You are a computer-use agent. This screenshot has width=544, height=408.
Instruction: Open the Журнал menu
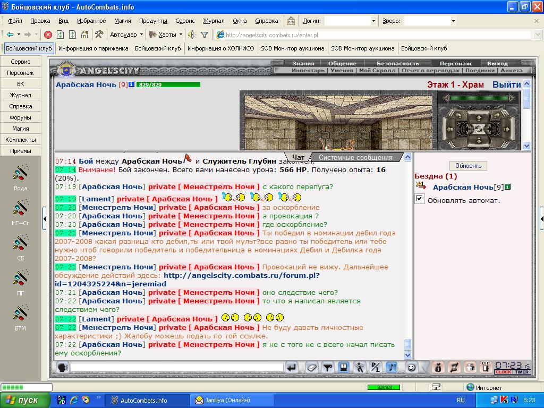click(x=214, y=21)
